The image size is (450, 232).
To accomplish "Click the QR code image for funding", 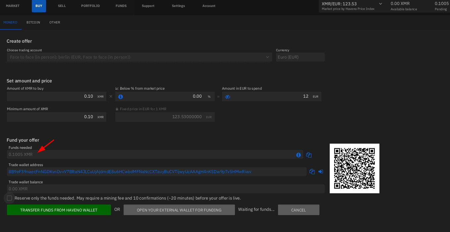I will point(354,168).
